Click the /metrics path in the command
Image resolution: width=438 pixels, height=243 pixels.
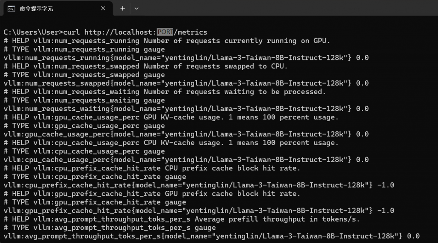coord(190,32)
